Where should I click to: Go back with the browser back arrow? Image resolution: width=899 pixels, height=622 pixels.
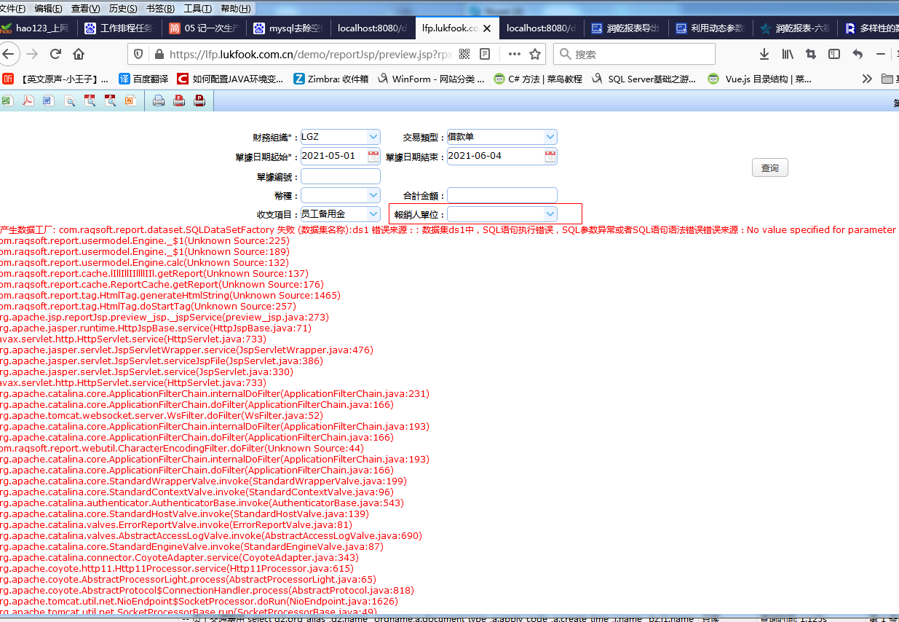click(x=9, y=54)
